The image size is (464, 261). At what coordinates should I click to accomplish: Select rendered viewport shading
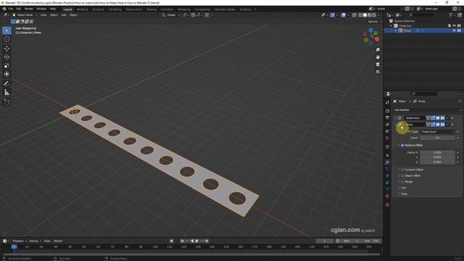(x=374, y=14)
